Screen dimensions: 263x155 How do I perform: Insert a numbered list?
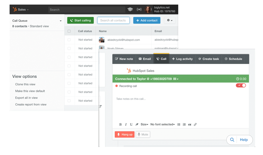click(x=184, y=125)
